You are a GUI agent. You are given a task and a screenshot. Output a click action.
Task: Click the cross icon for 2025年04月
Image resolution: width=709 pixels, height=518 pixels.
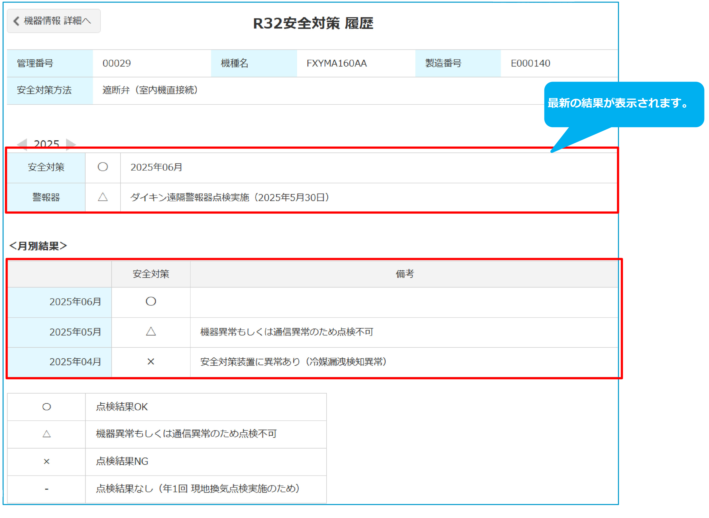[x=151, y=362]
